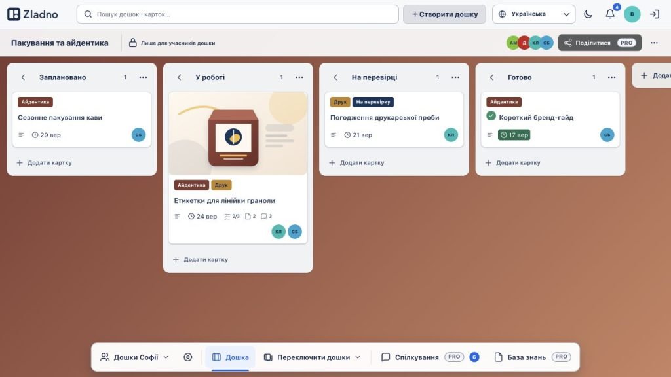Open the База знань tab
Screen dimensions: 671x377
[x=533, y=357]
